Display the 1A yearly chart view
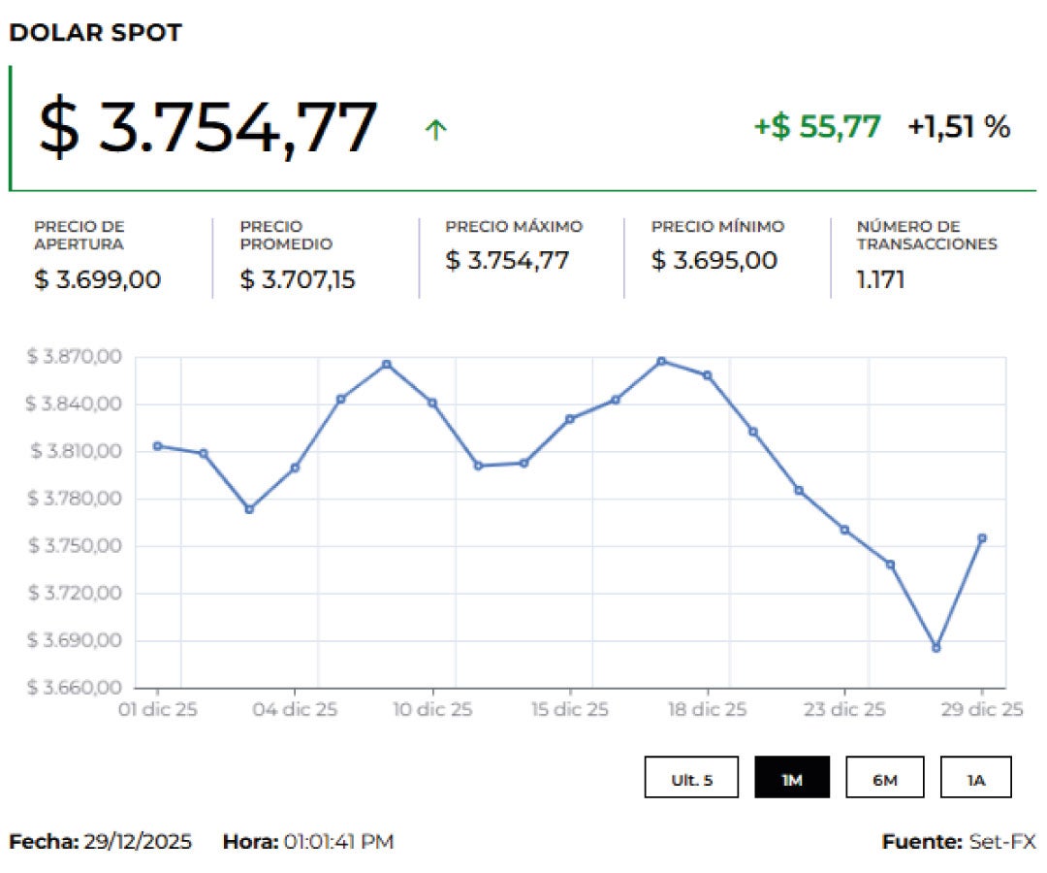The image size is (1047, 873). (975, 777)
